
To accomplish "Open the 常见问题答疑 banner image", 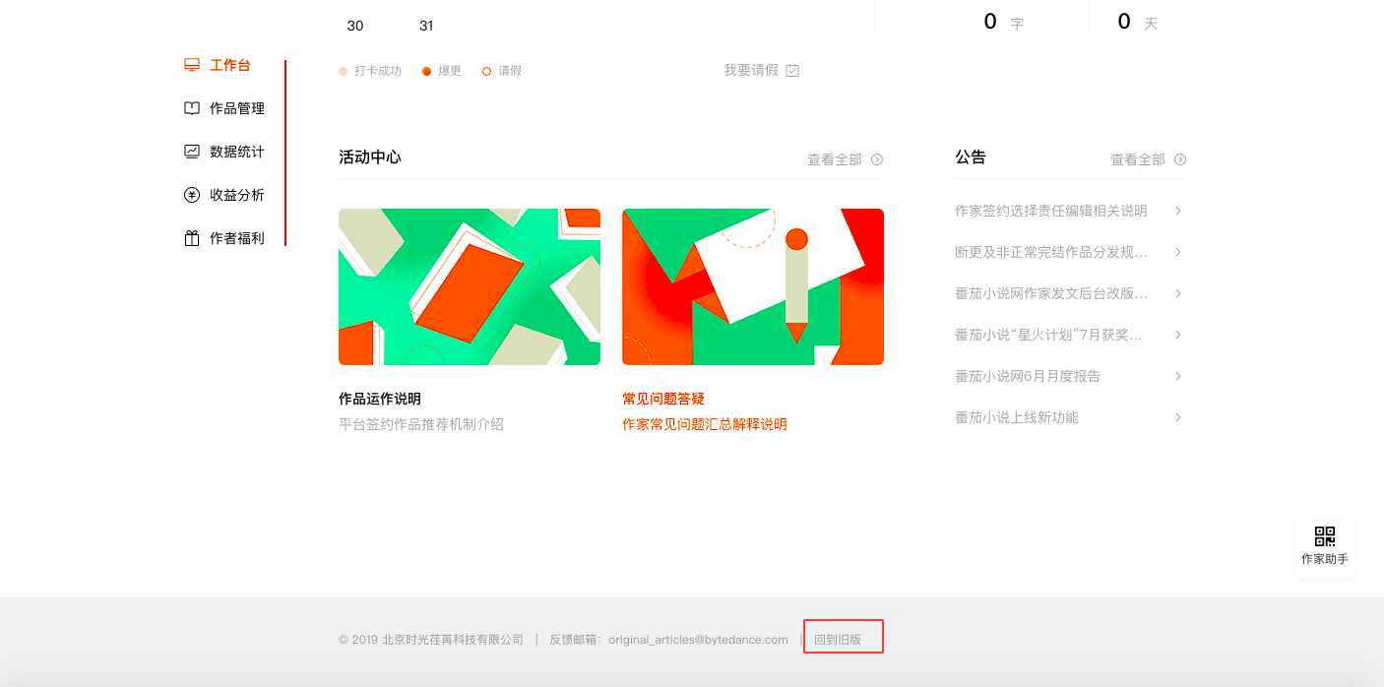I will click(x=753, y=286).
